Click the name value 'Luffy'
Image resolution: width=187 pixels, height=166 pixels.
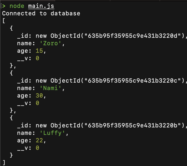[52, 133]
